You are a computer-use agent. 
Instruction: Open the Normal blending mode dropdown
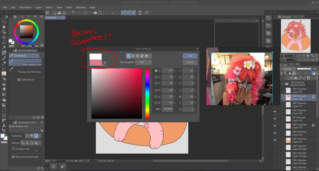pyautogui.click(x=288, y=69)
